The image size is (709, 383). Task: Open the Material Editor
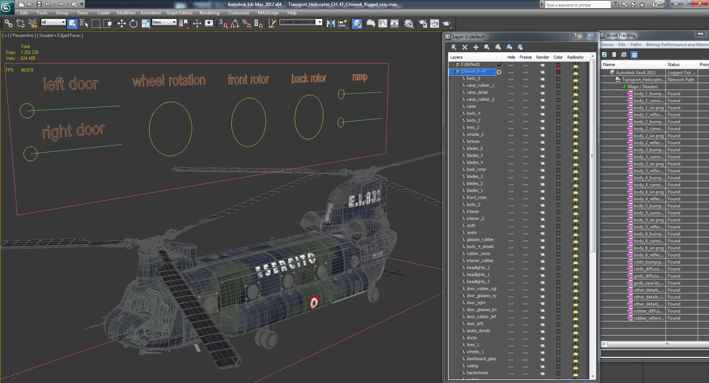pos(409,23)
